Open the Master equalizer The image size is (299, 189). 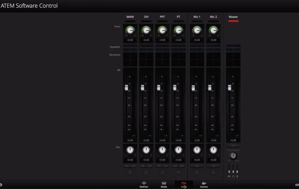pyautogui.click(x=233, y=47)
